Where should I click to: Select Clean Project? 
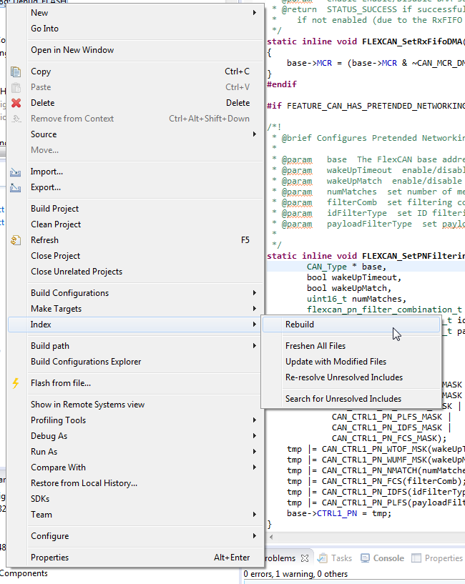(135, 224)
